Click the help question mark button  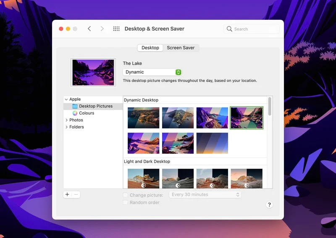269,205
